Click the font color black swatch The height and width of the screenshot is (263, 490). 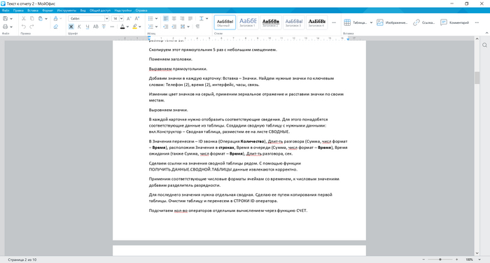[x=122, y=27]
